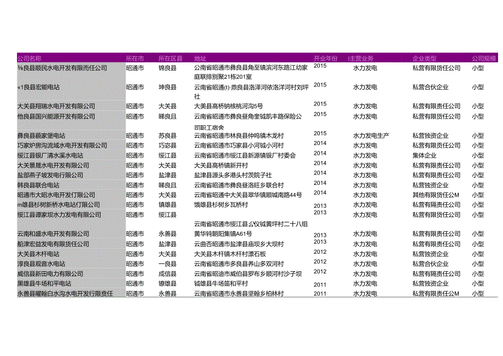This screenshot has width=503, height=356.
Task: Click the 主营业务 column header
Action: 360,59
